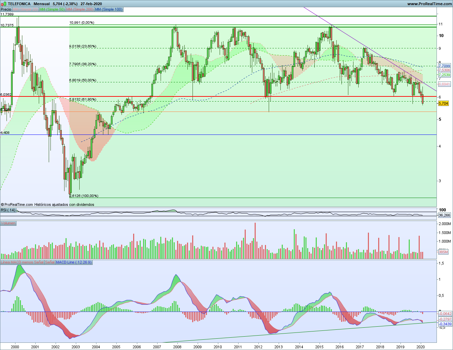Click the 5,8132 (61,80%) Fibonacci label
The image size is (453, 350).
[83, 100]
